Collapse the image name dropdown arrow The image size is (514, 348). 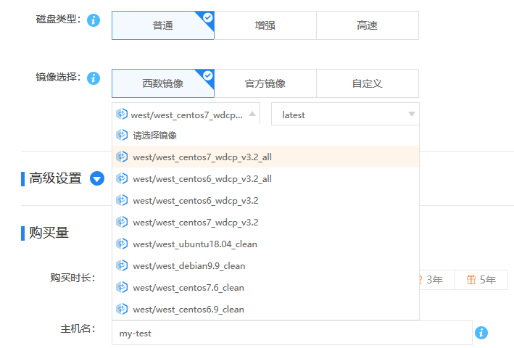[252, 114]
